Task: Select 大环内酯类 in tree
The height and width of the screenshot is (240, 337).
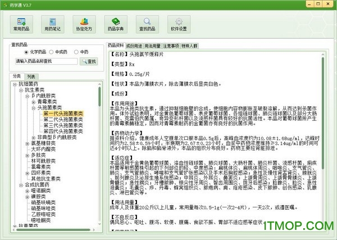Action: (x=43, y=150)
